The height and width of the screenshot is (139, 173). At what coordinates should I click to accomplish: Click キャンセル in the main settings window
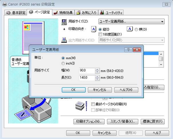pos(104,133)
